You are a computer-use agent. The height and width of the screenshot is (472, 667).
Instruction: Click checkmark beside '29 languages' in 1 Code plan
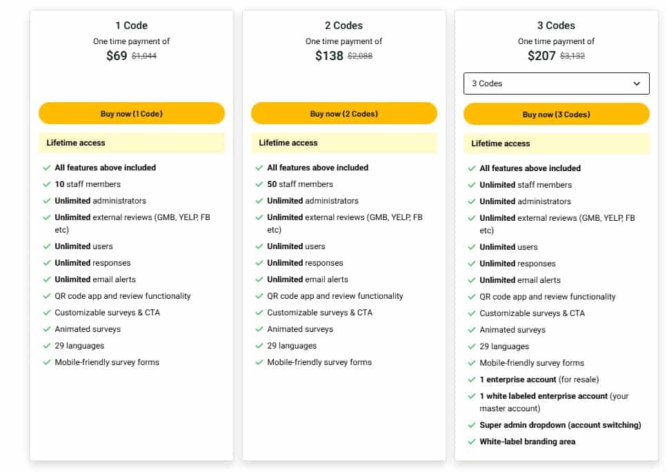point(47,346)
